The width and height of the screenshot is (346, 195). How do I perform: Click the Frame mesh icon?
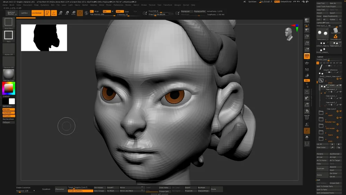pos(307,92)
